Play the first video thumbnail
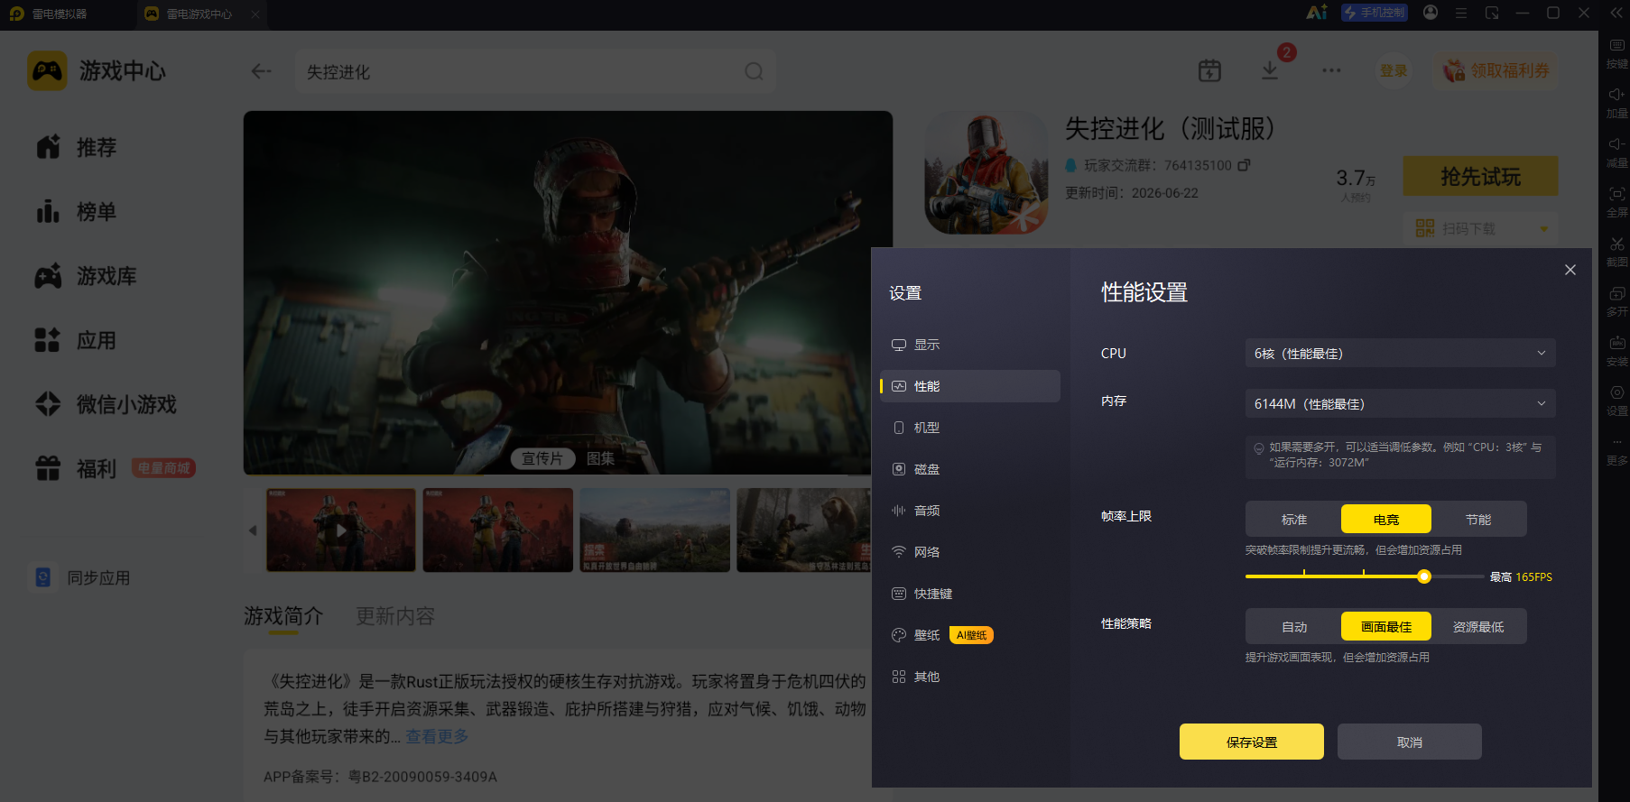Screen dimensions: 1630x802 coord(341,530)
